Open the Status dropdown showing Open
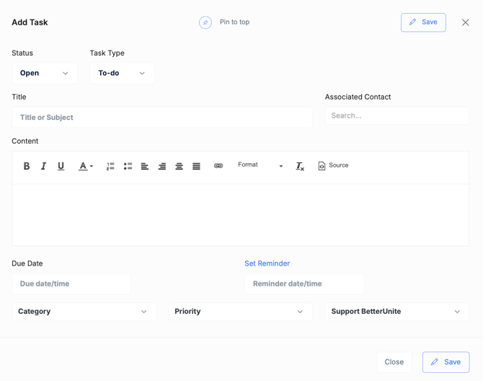Image resolution: width=483 pixels, height=381 pixels. (45, 73)
